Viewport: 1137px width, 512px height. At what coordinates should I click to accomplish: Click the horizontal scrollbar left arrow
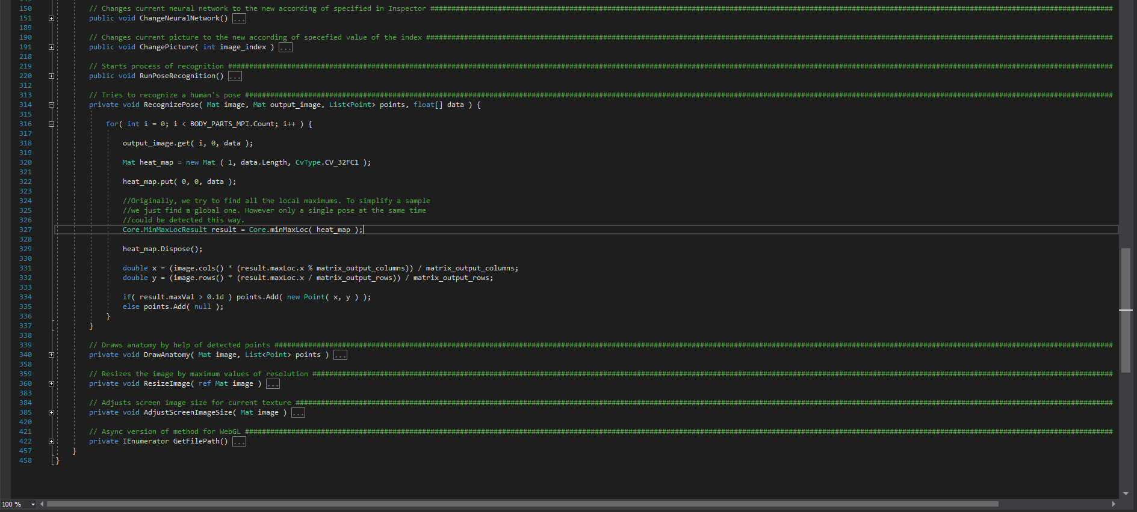pos(42,504)
